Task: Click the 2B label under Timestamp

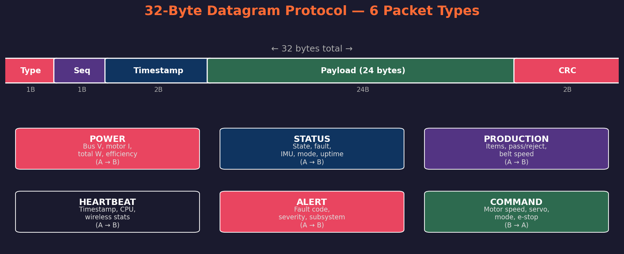Action: point(158,90)
